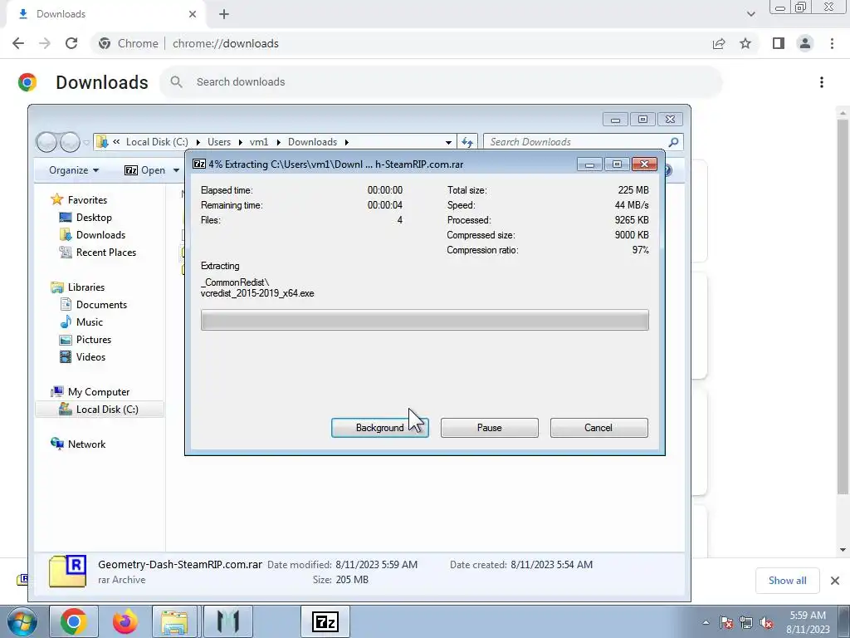Open Windows Explorer taskbar icon
Viewport: 850px width, 638px height.
(x=174, y=621)
